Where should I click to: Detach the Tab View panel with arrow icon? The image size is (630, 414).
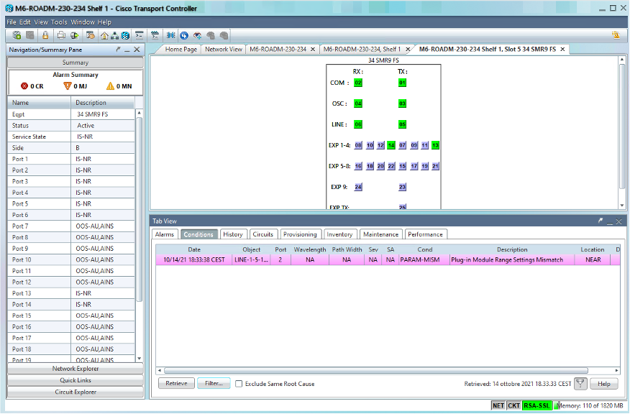click(601, 221)
